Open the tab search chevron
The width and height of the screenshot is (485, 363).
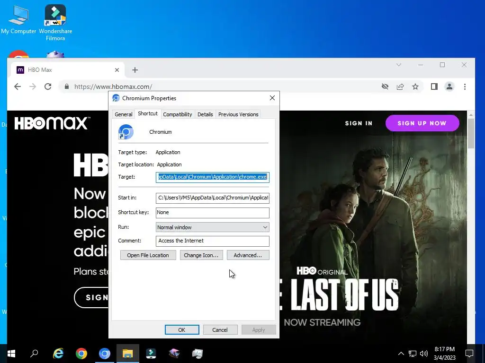pos(399,65)
